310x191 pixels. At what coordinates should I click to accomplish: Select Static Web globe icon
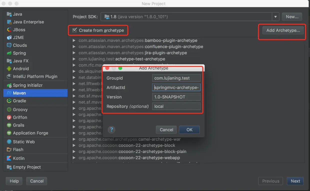pos(9,142)
